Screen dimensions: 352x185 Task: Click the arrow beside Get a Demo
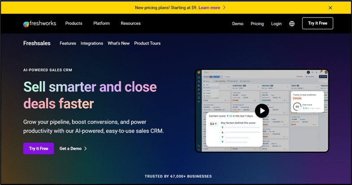point(86,149)
